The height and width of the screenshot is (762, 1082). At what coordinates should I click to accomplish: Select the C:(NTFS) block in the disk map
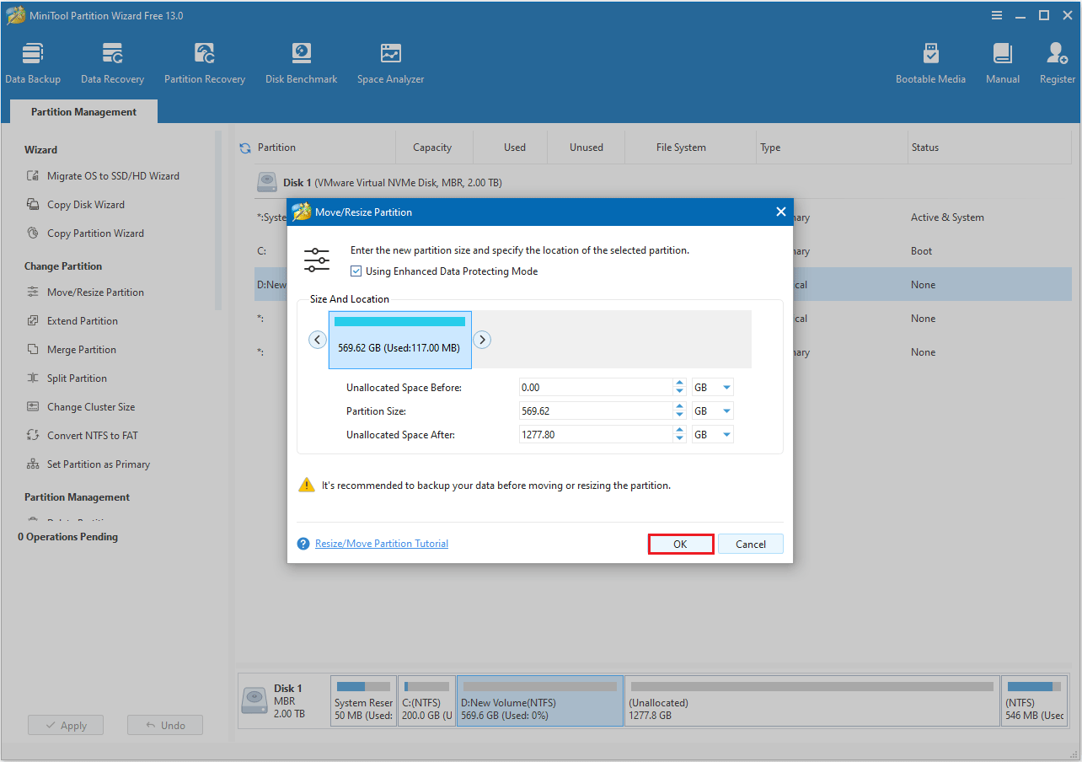(x=426, y=700)
